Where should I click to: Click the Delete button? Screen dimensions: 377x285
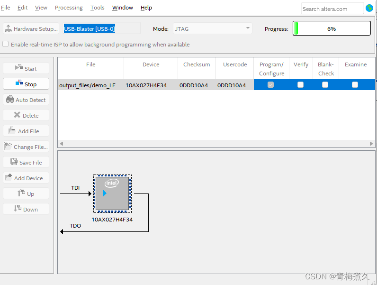(x=26, y=115)
